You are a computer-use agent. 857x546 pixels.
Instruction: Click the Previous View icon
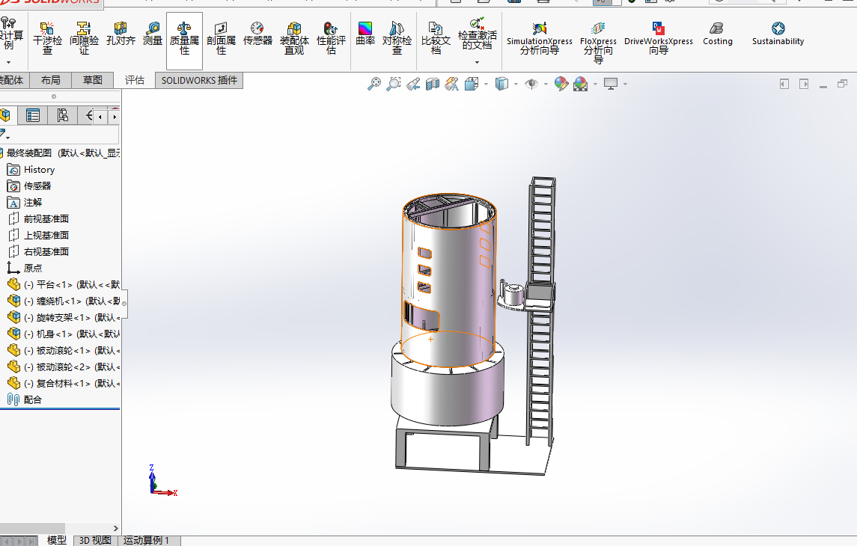[x=412, y=84]
